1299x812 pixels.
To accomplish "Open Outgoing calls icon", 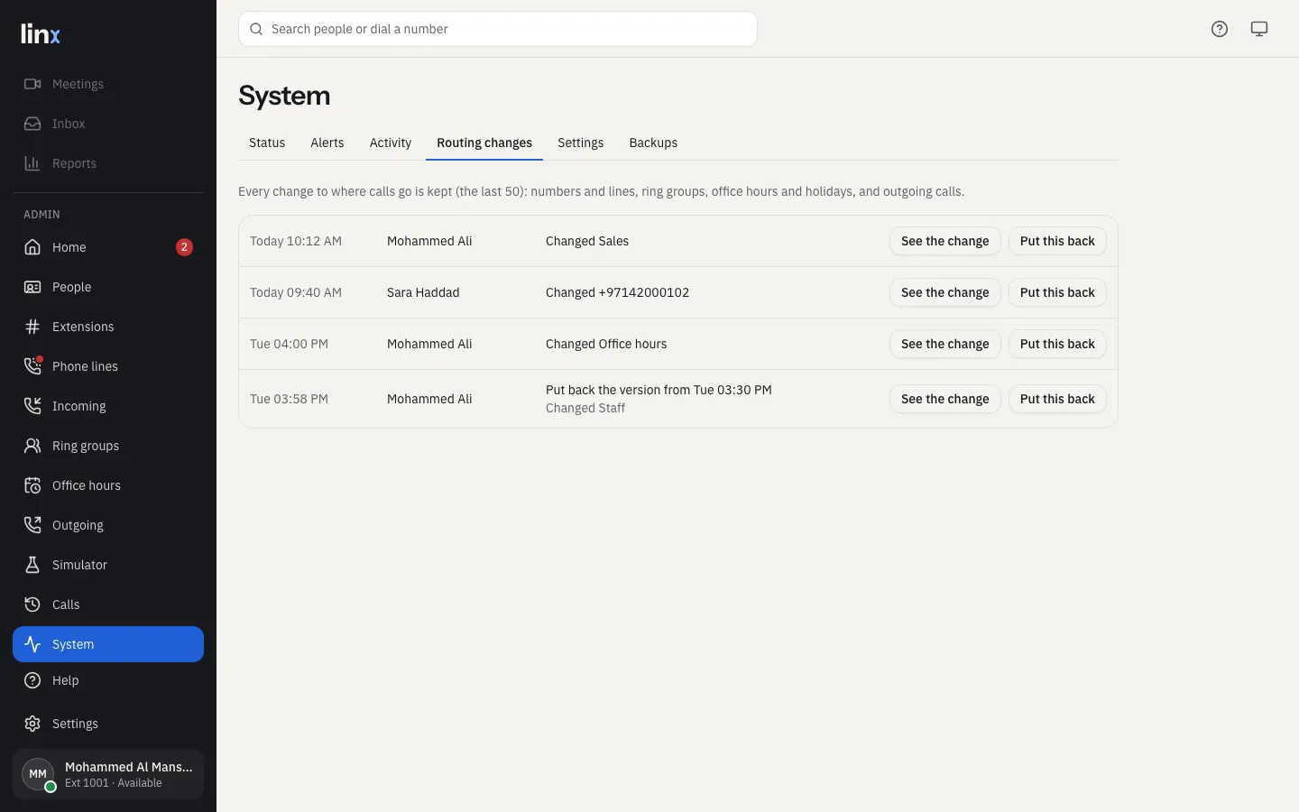I will pos(32,525).
